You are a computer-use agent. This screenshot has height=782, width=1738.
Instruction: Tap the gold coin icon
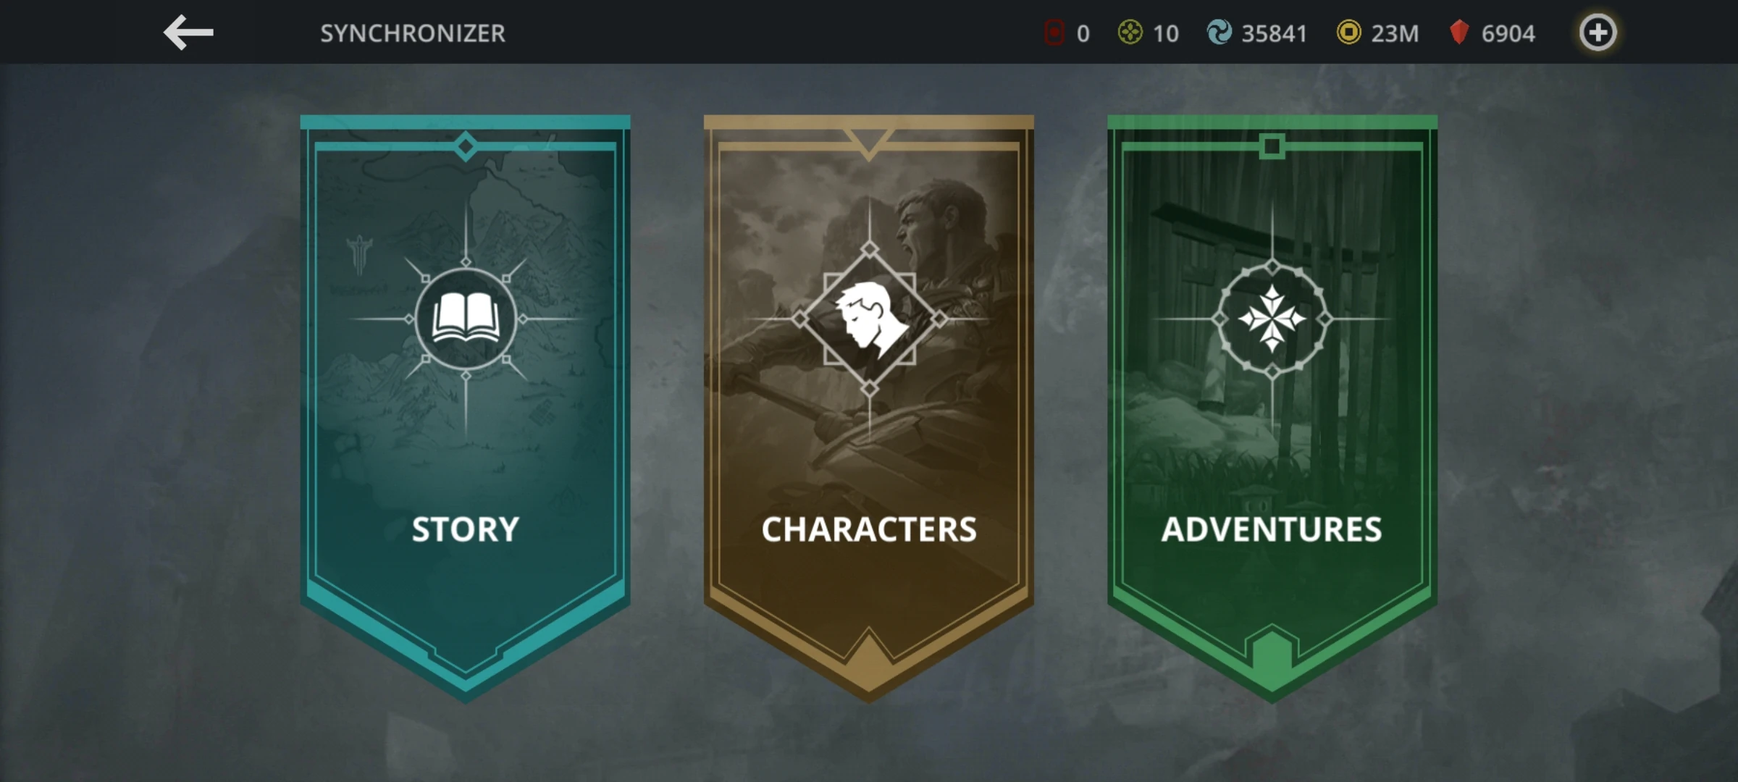[x=1348, y=33]
